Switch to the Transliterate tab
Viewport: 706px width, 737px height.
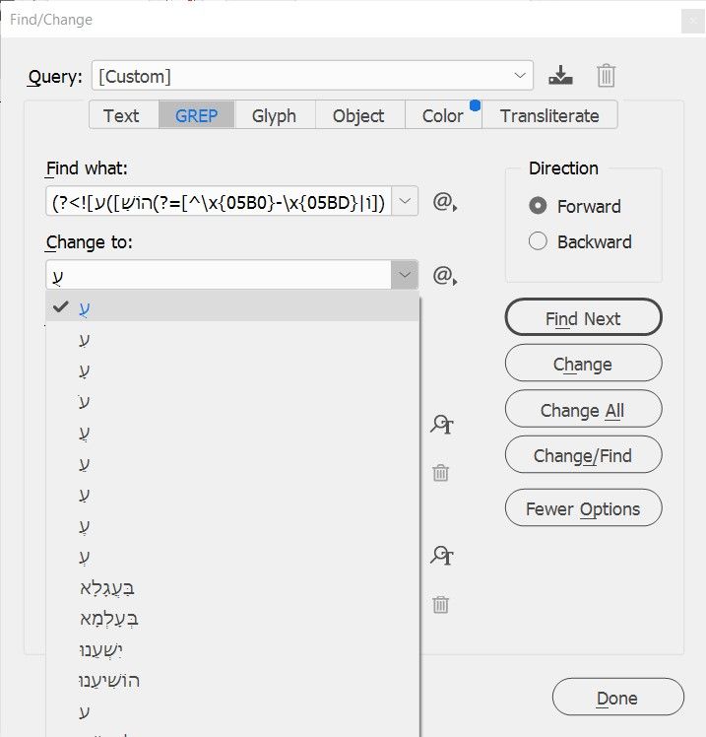[549, 115]
